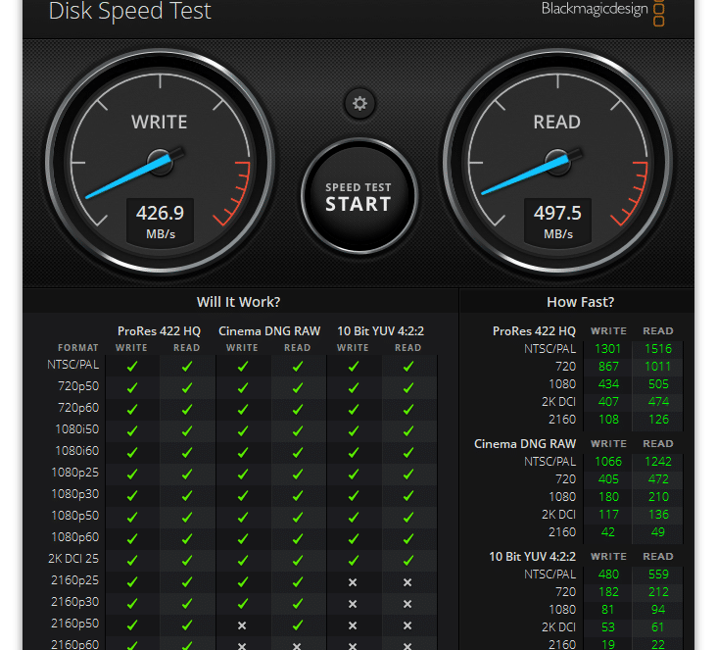Click 10 Bit YUV NTSC/PAL write value 480
The image size is (717, 650).
608,574
